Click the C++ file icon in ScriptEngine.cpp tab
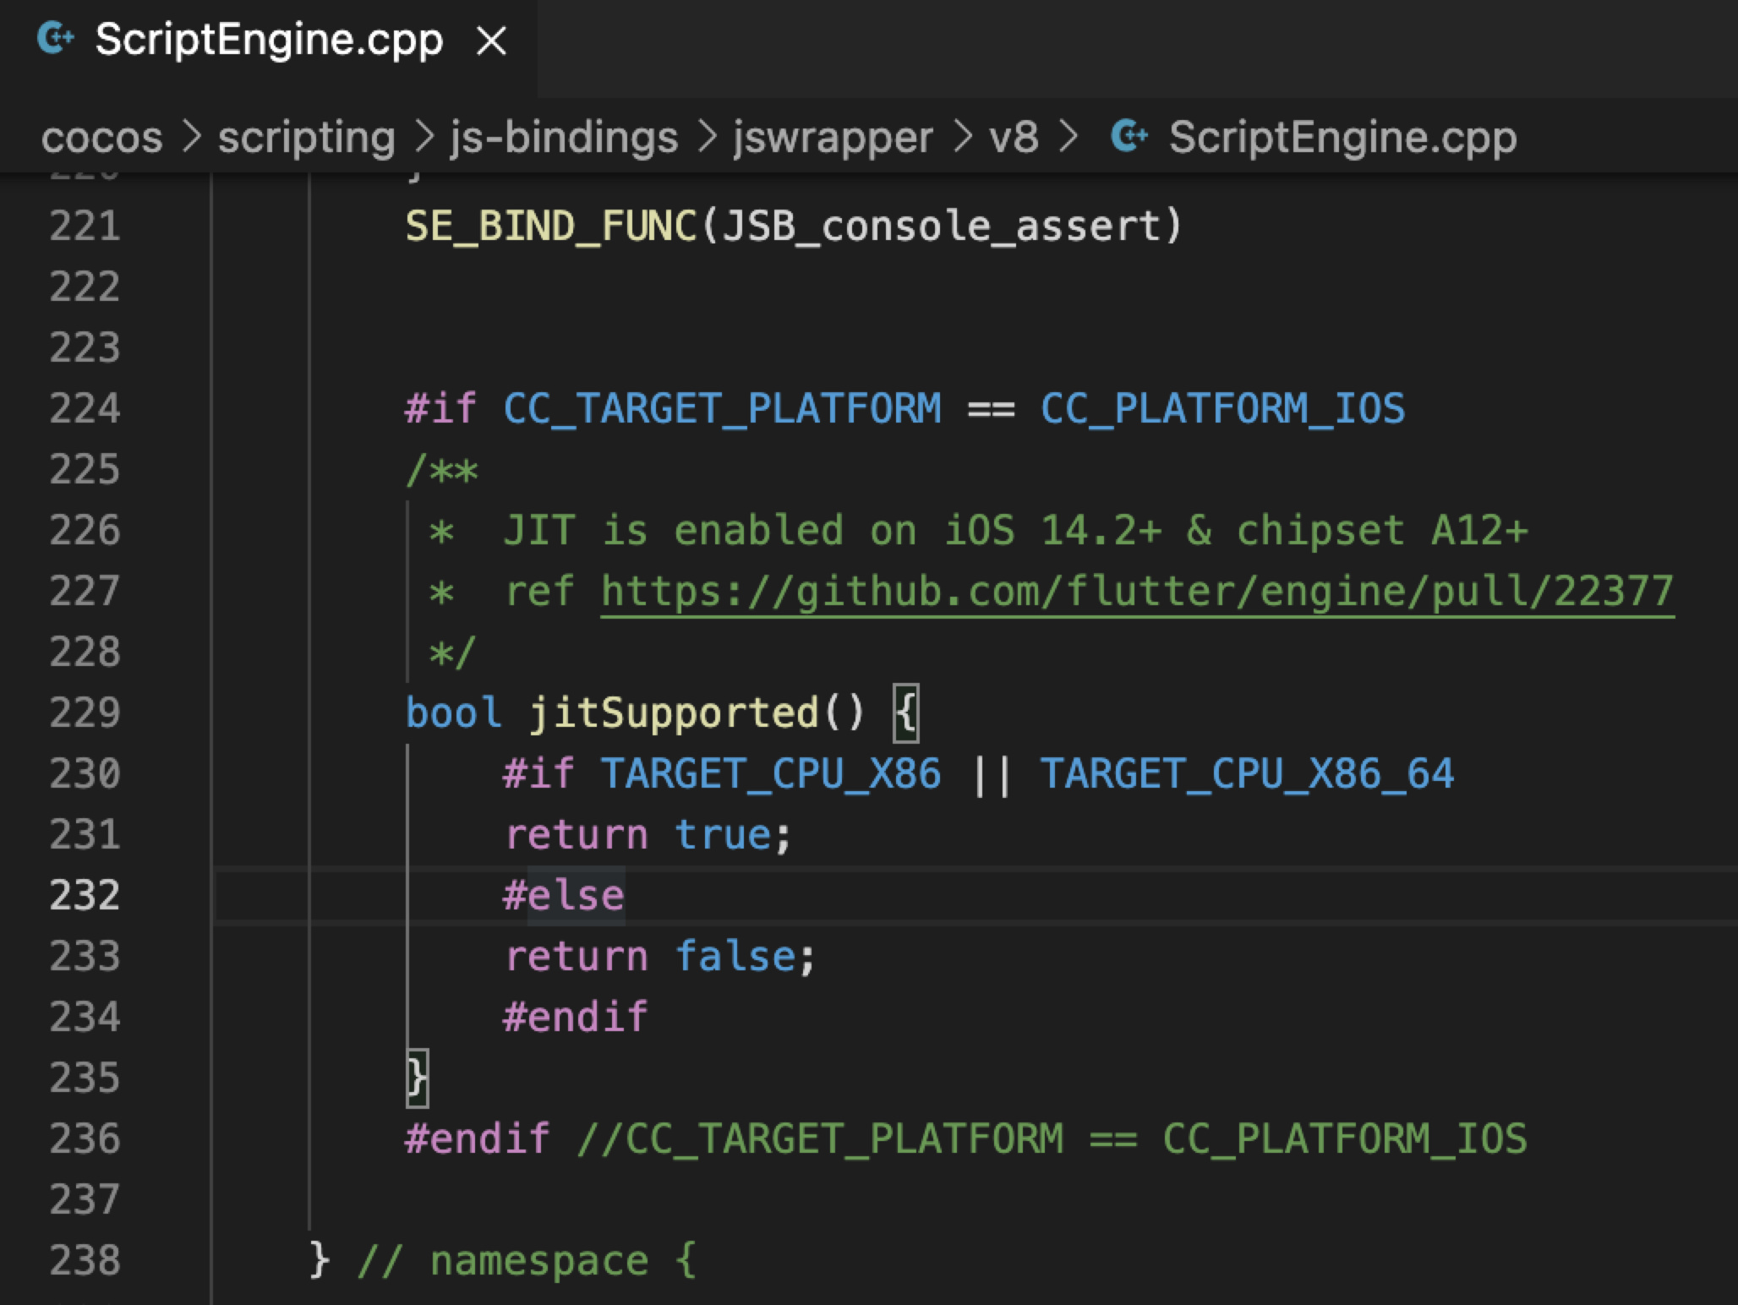Screen dimensions: 1738x1305 pos(56,39)
